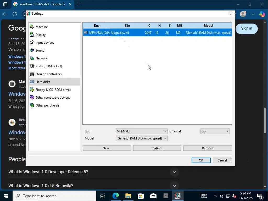Switch to the Google Search tab
Screen dimensions: 268x201
[x=43, y=4]
